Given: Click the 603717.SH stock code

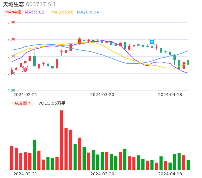Looking at the screenshot, I should [x=40, y=4].
